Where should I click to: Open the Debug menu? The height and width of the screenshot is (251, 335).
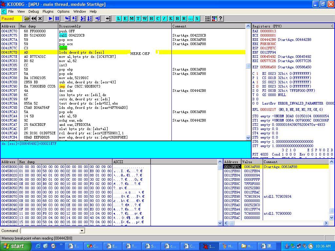point(34,11)
